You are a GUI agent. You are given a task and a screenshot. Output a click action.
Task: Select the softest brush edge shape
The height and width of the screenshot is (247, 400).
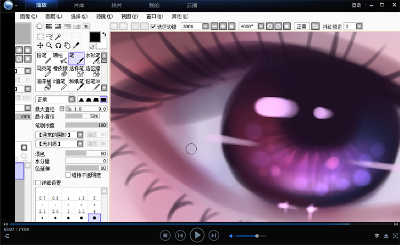[81, 100]
